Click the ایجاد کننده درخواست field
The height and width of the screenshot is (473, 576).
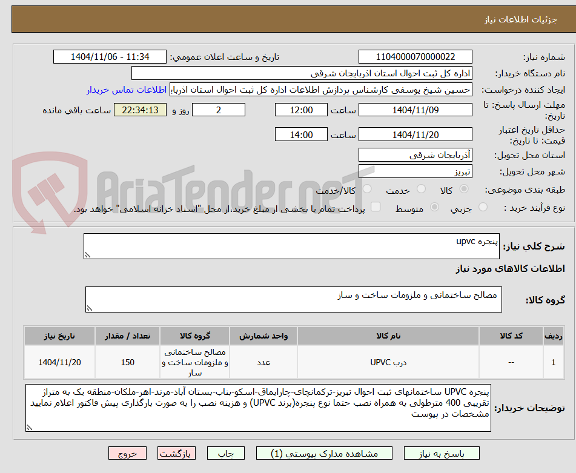pos(320,90)
